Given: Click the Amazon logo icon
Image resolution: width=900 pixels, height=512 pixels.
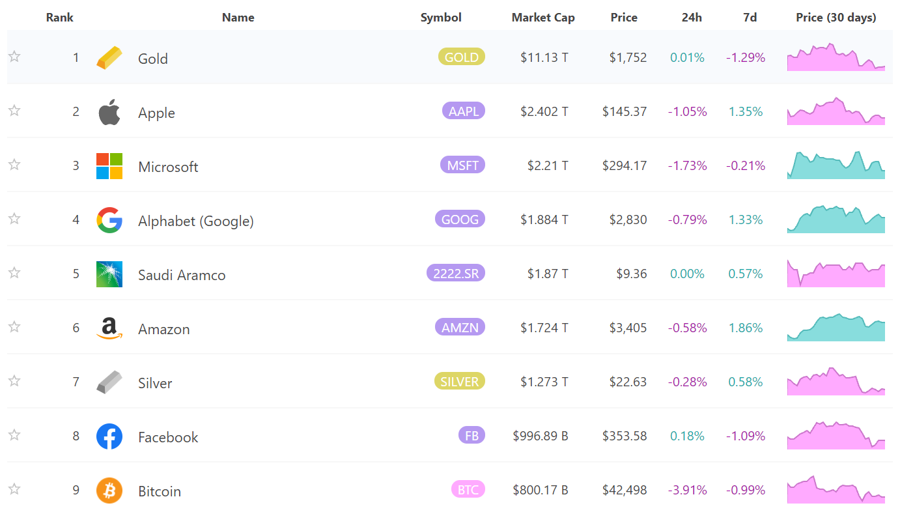Looking at the screenshot, I should click(x=109, y=328).
